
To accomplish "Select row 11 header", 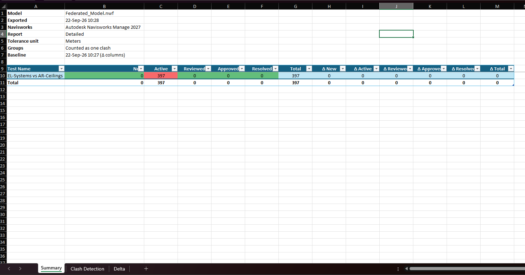I will click(3, 83).
